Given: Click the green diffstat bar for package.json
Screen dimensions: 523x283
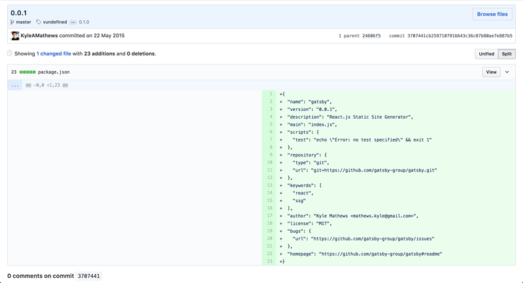Looking at the screenshot, I should coord(27,72).
